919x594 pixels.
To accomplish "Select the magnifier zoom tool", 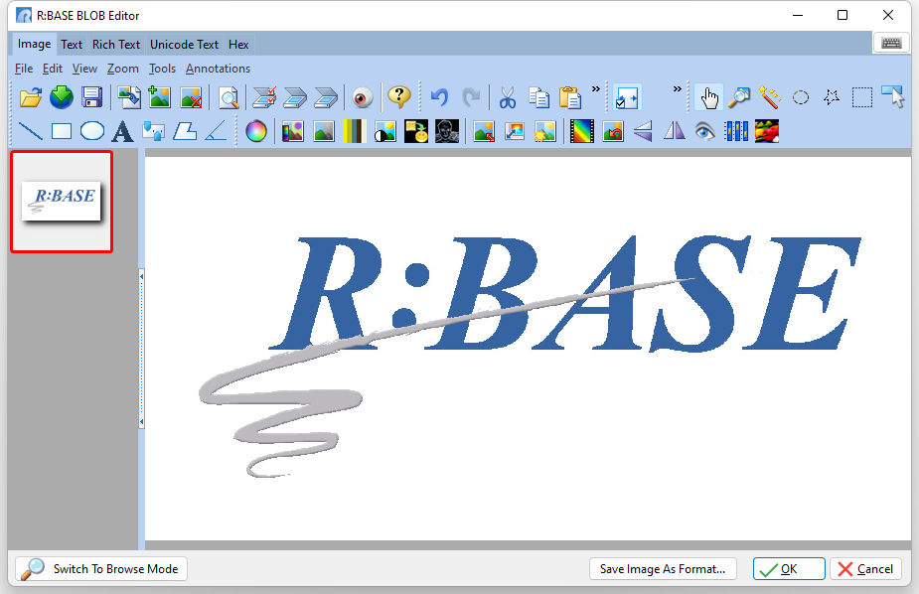I will pyautogui.click(x=739, y=97).
